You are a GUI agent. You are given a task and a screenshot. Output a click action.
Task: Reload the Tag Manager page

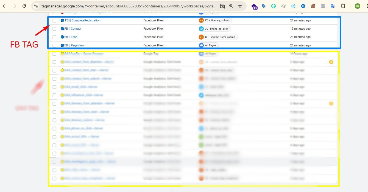(x=24, y=6)
